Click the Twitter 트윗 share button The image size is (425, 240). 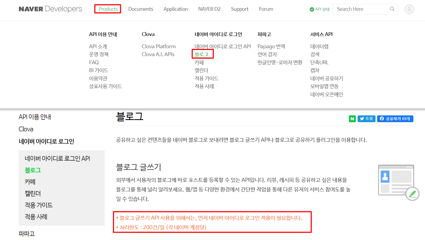point(366,119)
